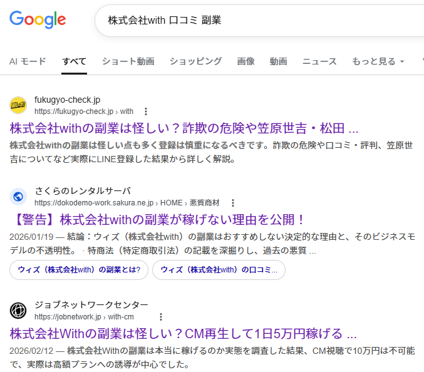Click the ウィズ（株式会社with）の副業とは? chip
Screen dimensions: 424x372
coord(79,270)
